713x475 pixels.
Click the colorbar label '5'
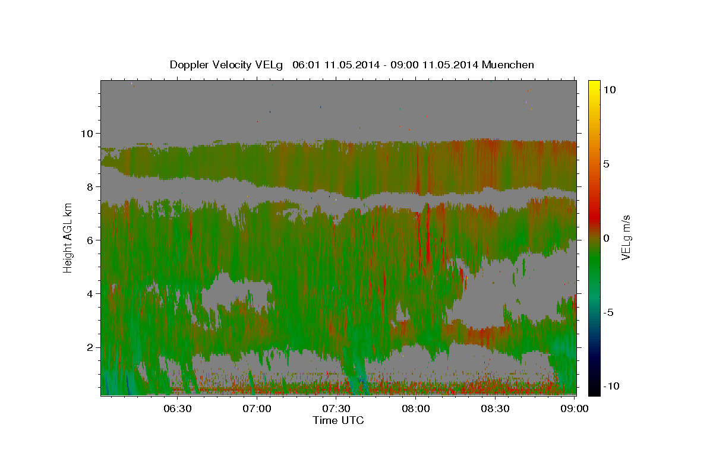click(607, 164)
